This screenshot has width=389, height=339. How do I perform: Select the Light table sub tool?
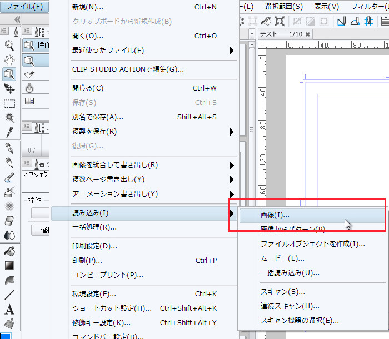(36, 87)
